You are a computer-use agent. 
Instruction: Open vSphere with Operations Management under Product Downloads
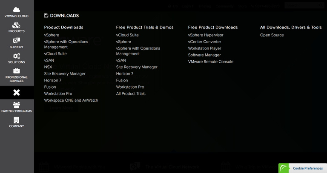tap(66, 44)
